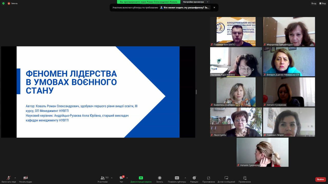Open the Участники participants panel icon

(x=102, y=178)
